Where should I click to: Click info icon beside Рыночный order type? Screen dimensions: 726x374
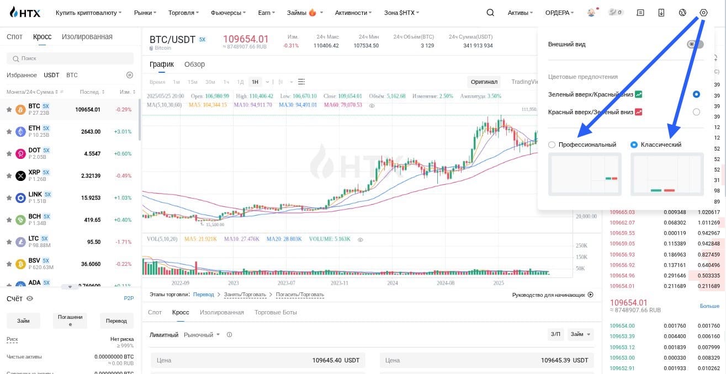click(x=229, y=335)
